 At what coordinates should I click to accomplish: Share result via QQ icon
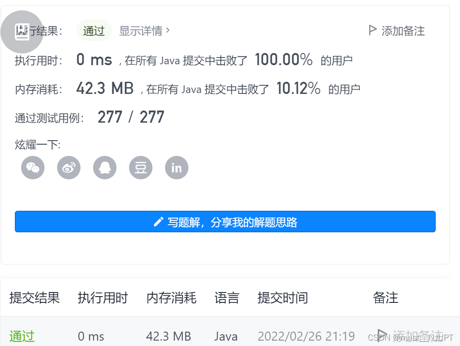[x=104, y=167]
